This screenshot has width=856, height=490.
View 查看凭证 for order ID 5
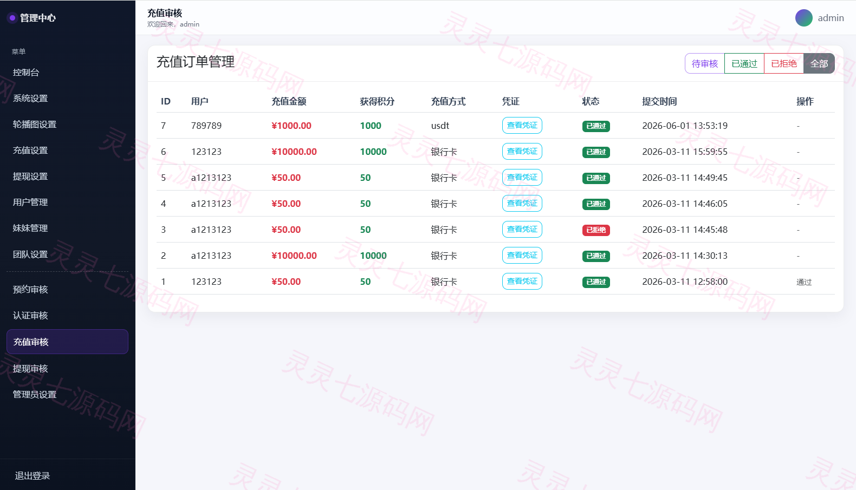[x=522, y=178]
